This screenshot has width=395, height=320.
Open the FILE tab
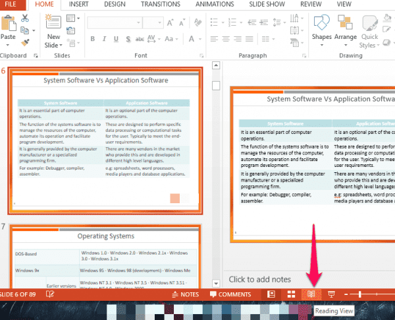11,5
